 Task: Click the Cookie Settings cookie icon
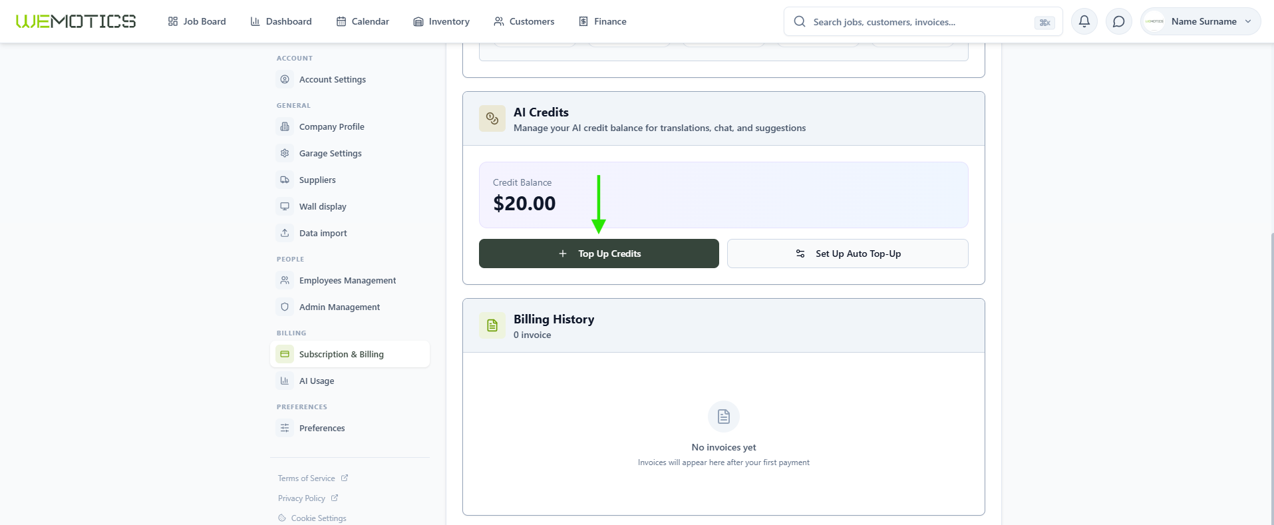pyautogui.click(x=282, y=518)
